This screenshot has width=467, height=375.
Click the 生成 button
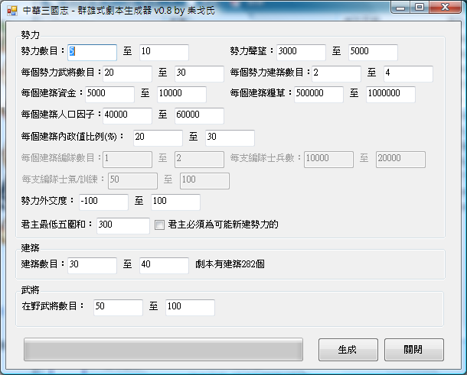348,350
